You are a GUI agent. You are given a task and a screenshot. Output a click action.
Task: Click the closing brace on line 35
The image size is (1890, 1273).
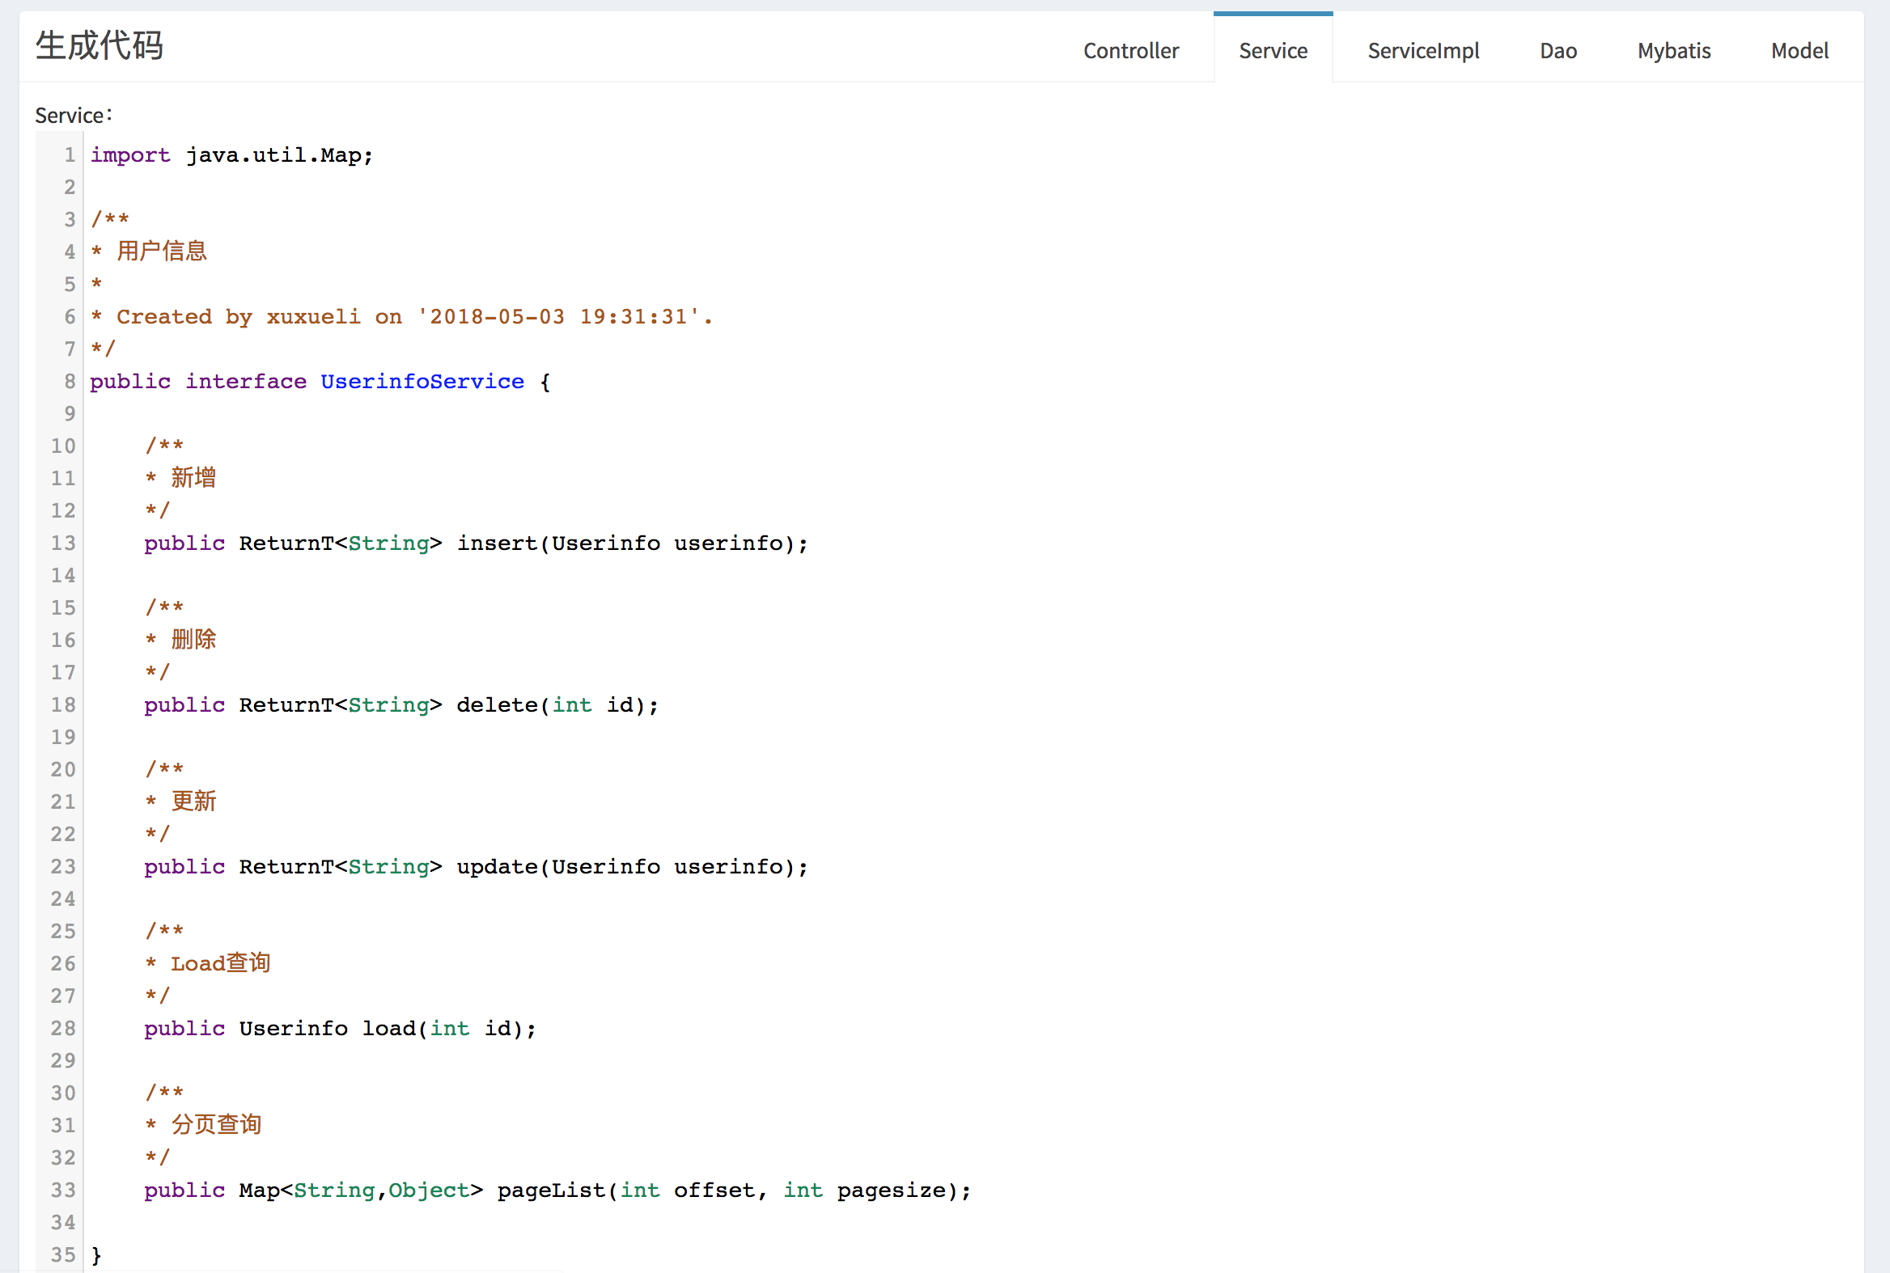point(96,1255)
